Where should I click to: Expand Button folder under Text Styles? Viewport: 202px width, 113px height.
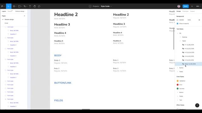tap(178, 68)
